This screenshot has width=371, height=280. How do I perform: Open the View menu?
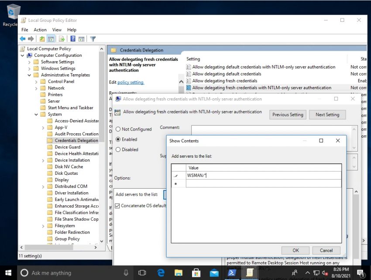tap(57, 29)
